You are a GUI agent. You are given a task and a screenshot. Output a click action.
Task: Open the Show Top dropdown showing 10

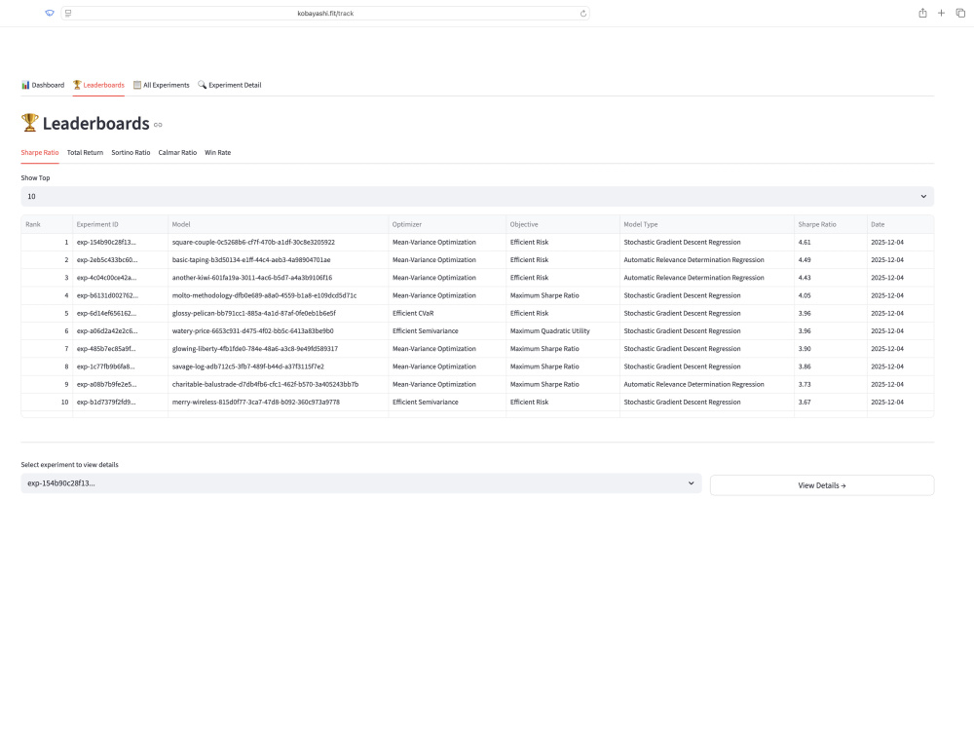477,197
